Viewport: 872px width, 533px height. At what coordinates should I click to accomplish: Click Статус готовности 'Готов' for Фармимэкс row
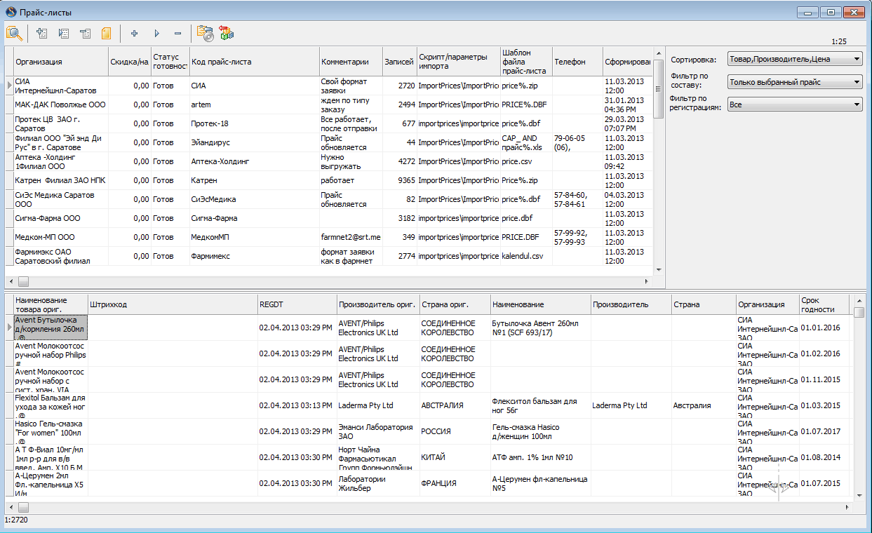tap(170, 256)
